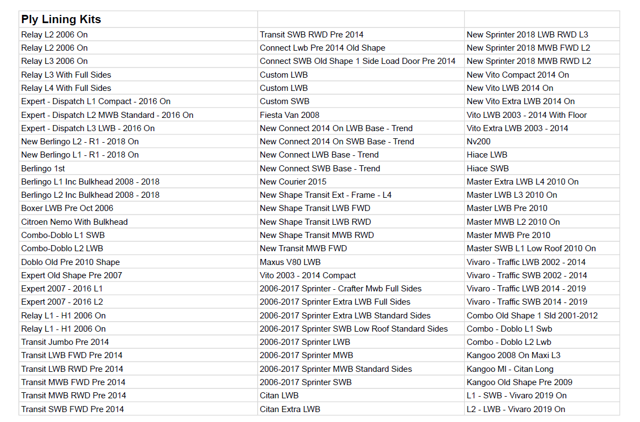Select the Custom SWB cell

(285, 101)
